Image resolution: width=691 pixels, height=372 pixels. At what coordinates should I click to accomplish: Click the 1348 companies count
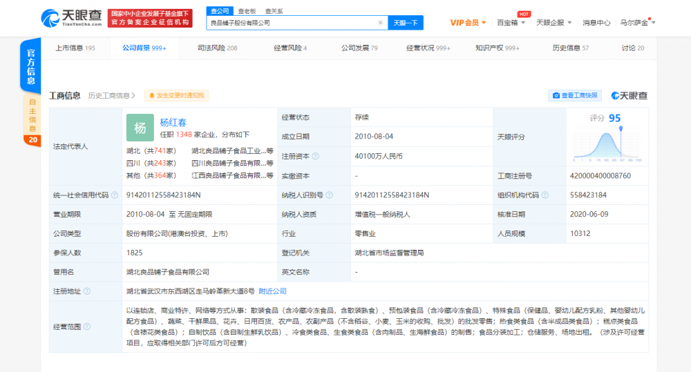point(184,135)
